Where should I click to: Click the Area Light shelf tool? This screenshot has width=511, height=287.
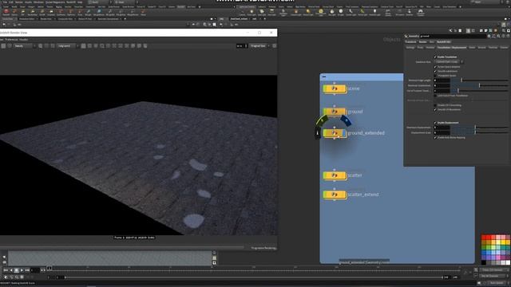[x=271, y=12]
